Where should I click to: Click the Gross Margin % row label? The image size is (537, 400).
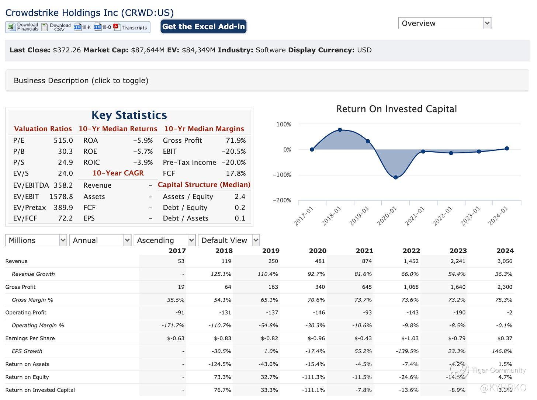[32, 300]
